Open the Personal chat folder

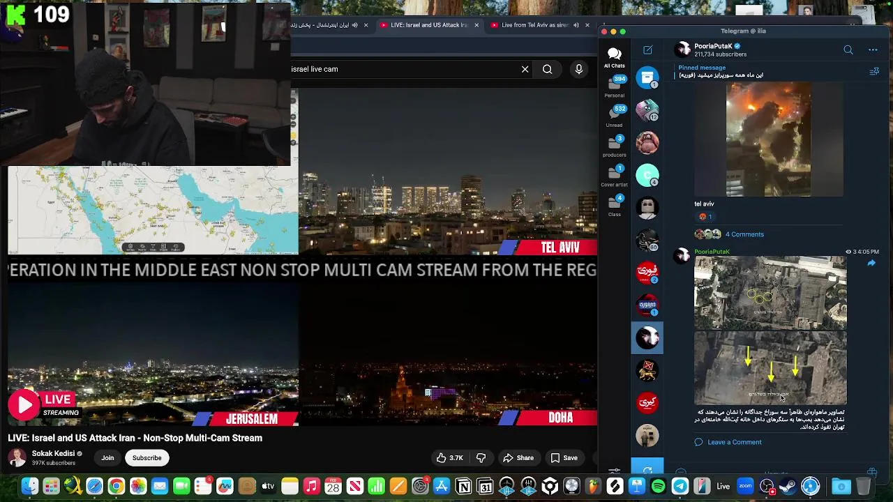pos(614,87)
